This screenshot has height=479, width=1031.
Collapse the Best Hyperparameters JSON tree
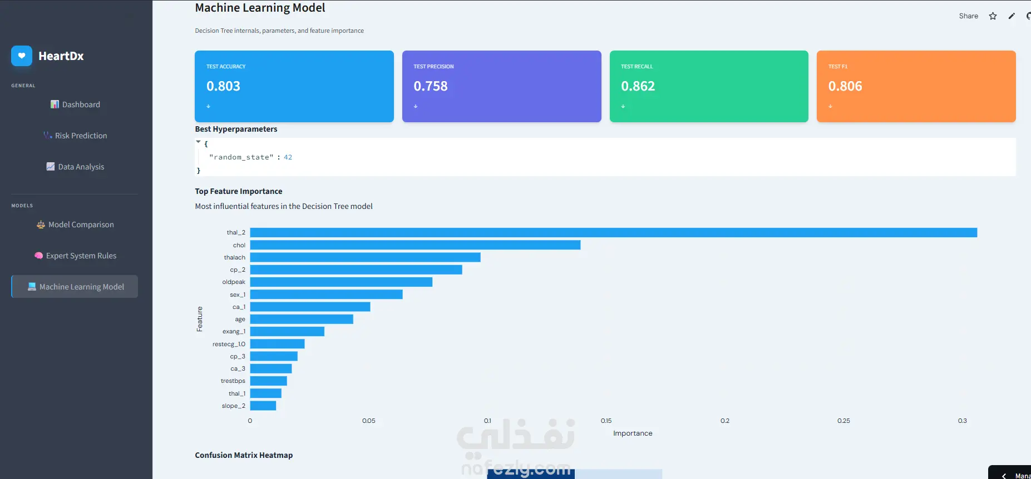[x=198, y=142]
